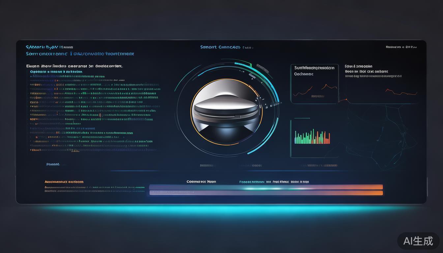
Task: Open the orange 'Auomenace aotiom' heading
Action: coord(64,182)
